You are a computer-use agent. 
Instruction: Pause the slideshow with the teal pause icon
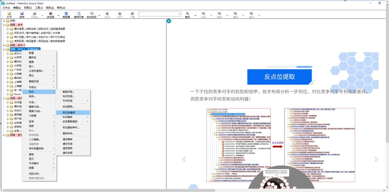pyautogui.click(x=169, y=21)
